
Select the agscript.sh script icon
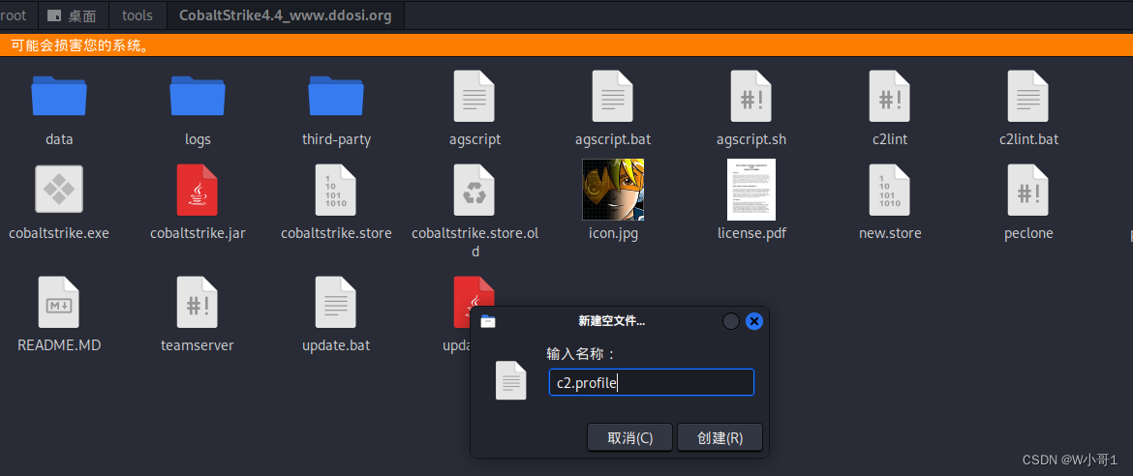(751, 96)
